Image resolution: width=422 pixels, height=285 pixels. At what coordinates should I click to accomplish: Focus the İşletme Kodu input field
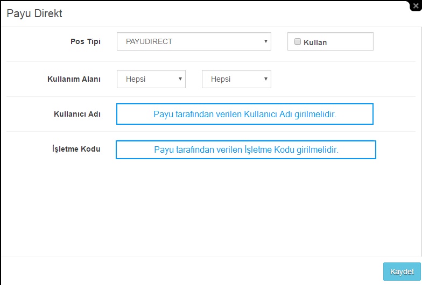pyautogui.click(x=245, y=149)
